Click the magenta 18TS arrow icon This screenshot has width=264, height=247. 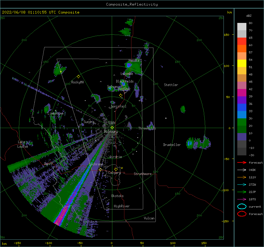click(x=242, y=199)
